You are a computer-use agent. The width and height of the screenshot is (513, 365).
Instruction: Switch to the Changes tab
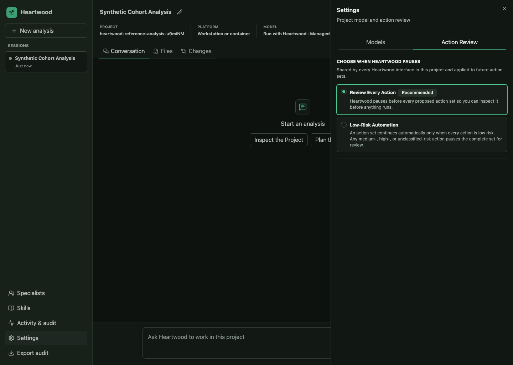tap(196, 51)
